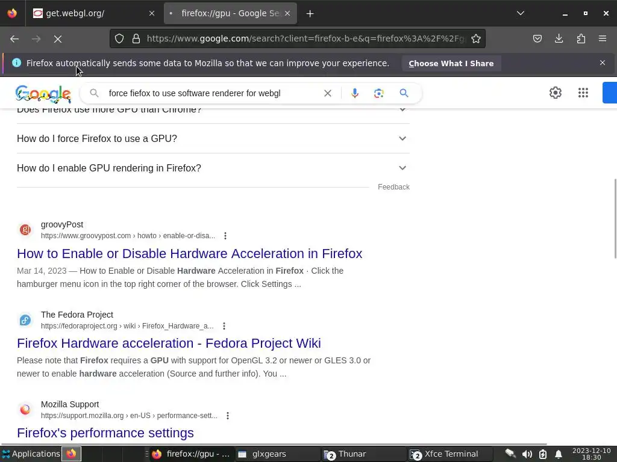Screen dimensions: 617x462
Task: Open more options for Fedora Project result
Action: pyautogui.click(x=224, y=326)
